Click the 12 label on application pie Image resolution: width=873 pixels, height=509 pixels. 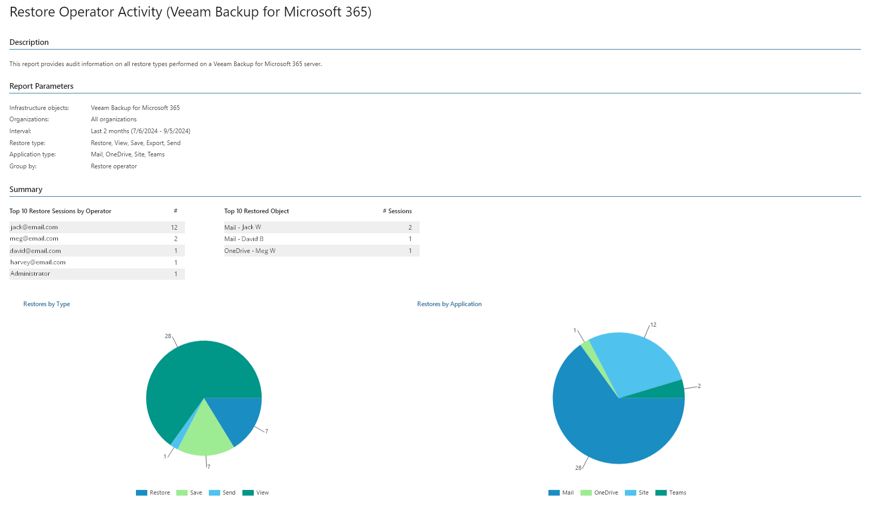653,325
